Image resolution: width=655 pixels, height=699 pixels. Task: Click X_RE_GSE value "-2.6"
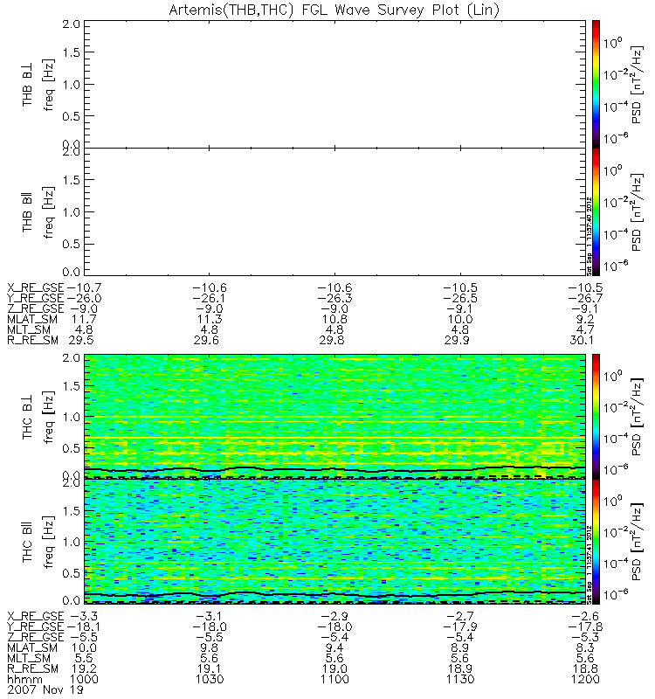coord(585,616)
